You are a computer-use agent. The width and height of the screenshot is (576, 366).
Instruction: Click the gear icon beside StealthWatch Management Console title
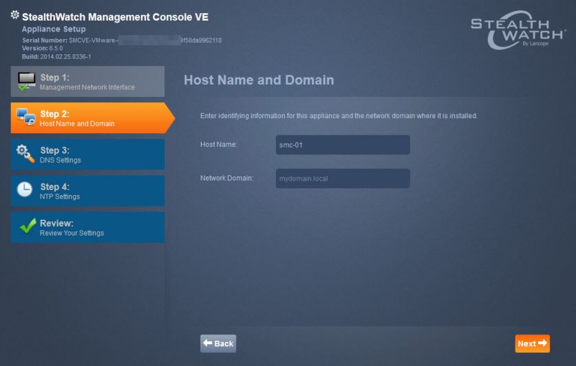14,14
